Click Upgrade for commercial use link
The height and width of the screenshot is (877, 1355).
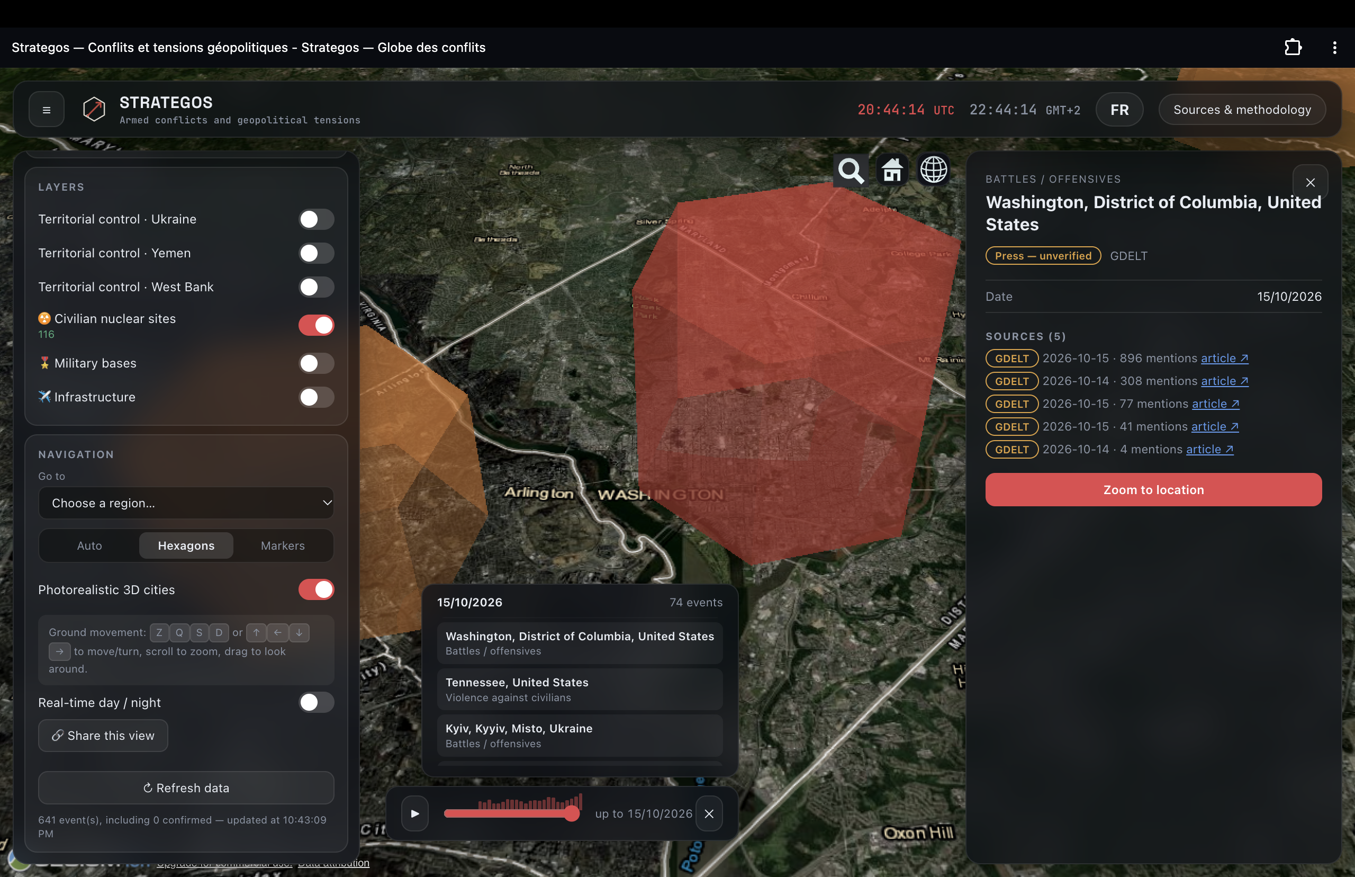pyautogui.click(x=224, y=863)
